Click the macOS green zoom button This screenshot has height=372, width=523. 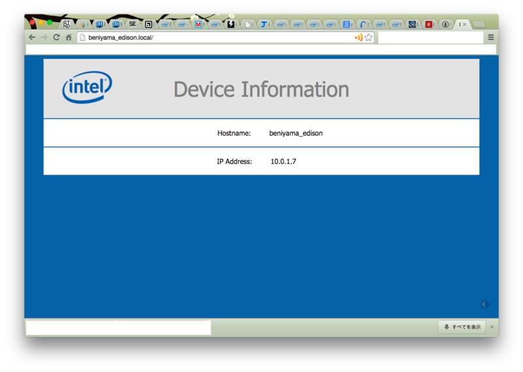[x=50, y=22]
